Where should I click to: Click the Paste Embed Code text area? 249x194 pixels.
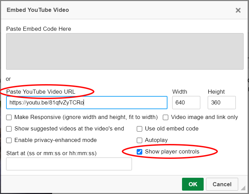coord(124,51)
